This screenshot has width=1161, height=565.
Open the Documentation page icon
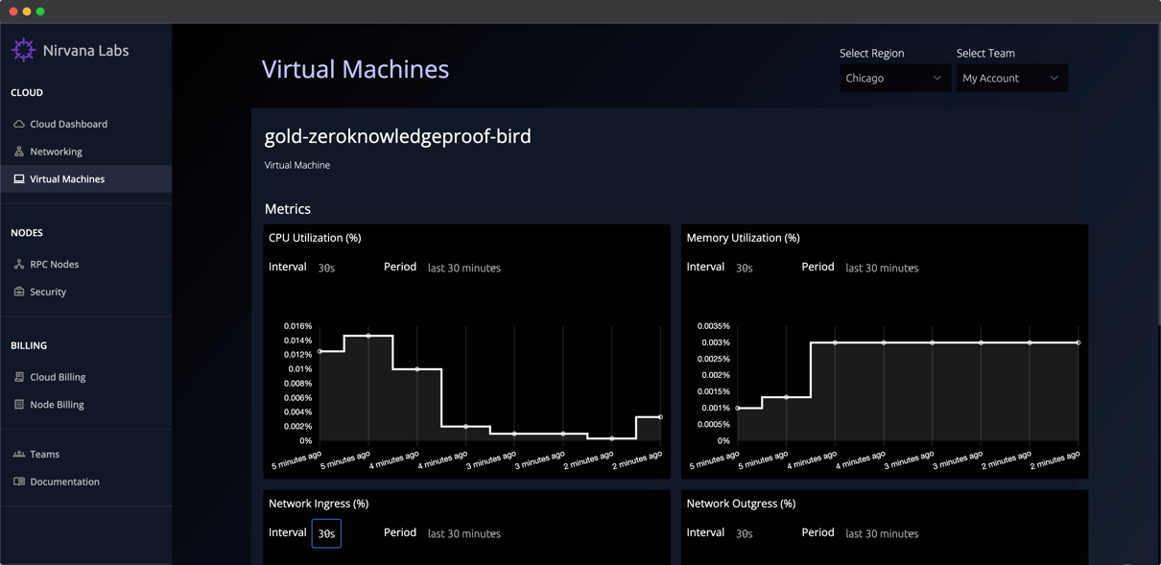click(20, 481)
